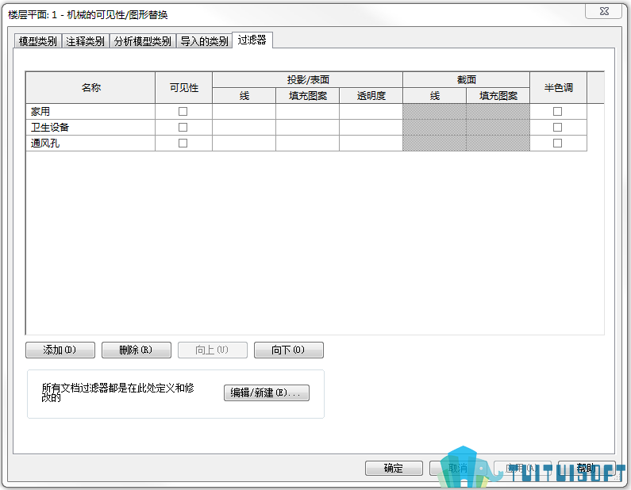Click projection fill pattern cell for 卫生设备
631x490 pixels.
(x=308, y=128)
